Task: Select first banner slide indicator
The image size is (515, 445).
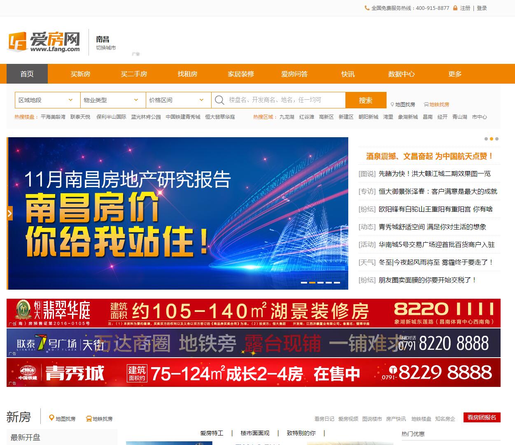Action: pyautogui.click(x=304, y=282)
